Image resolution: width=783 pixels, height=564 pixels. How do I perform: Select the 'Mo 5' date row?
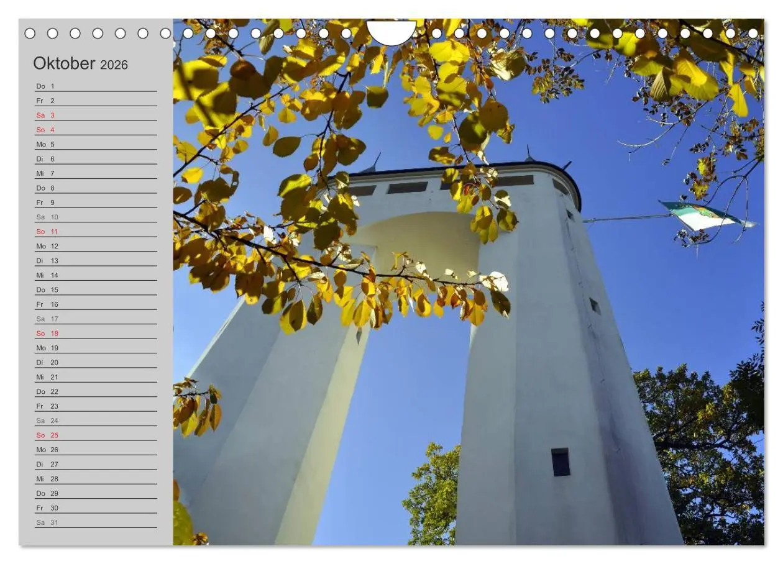point(96,144)
